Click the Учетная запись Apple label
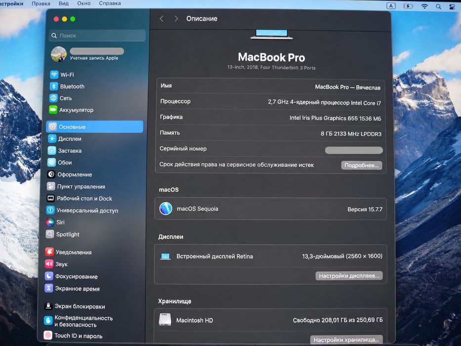This screenshot has width=461, height=346. [94, 58]
